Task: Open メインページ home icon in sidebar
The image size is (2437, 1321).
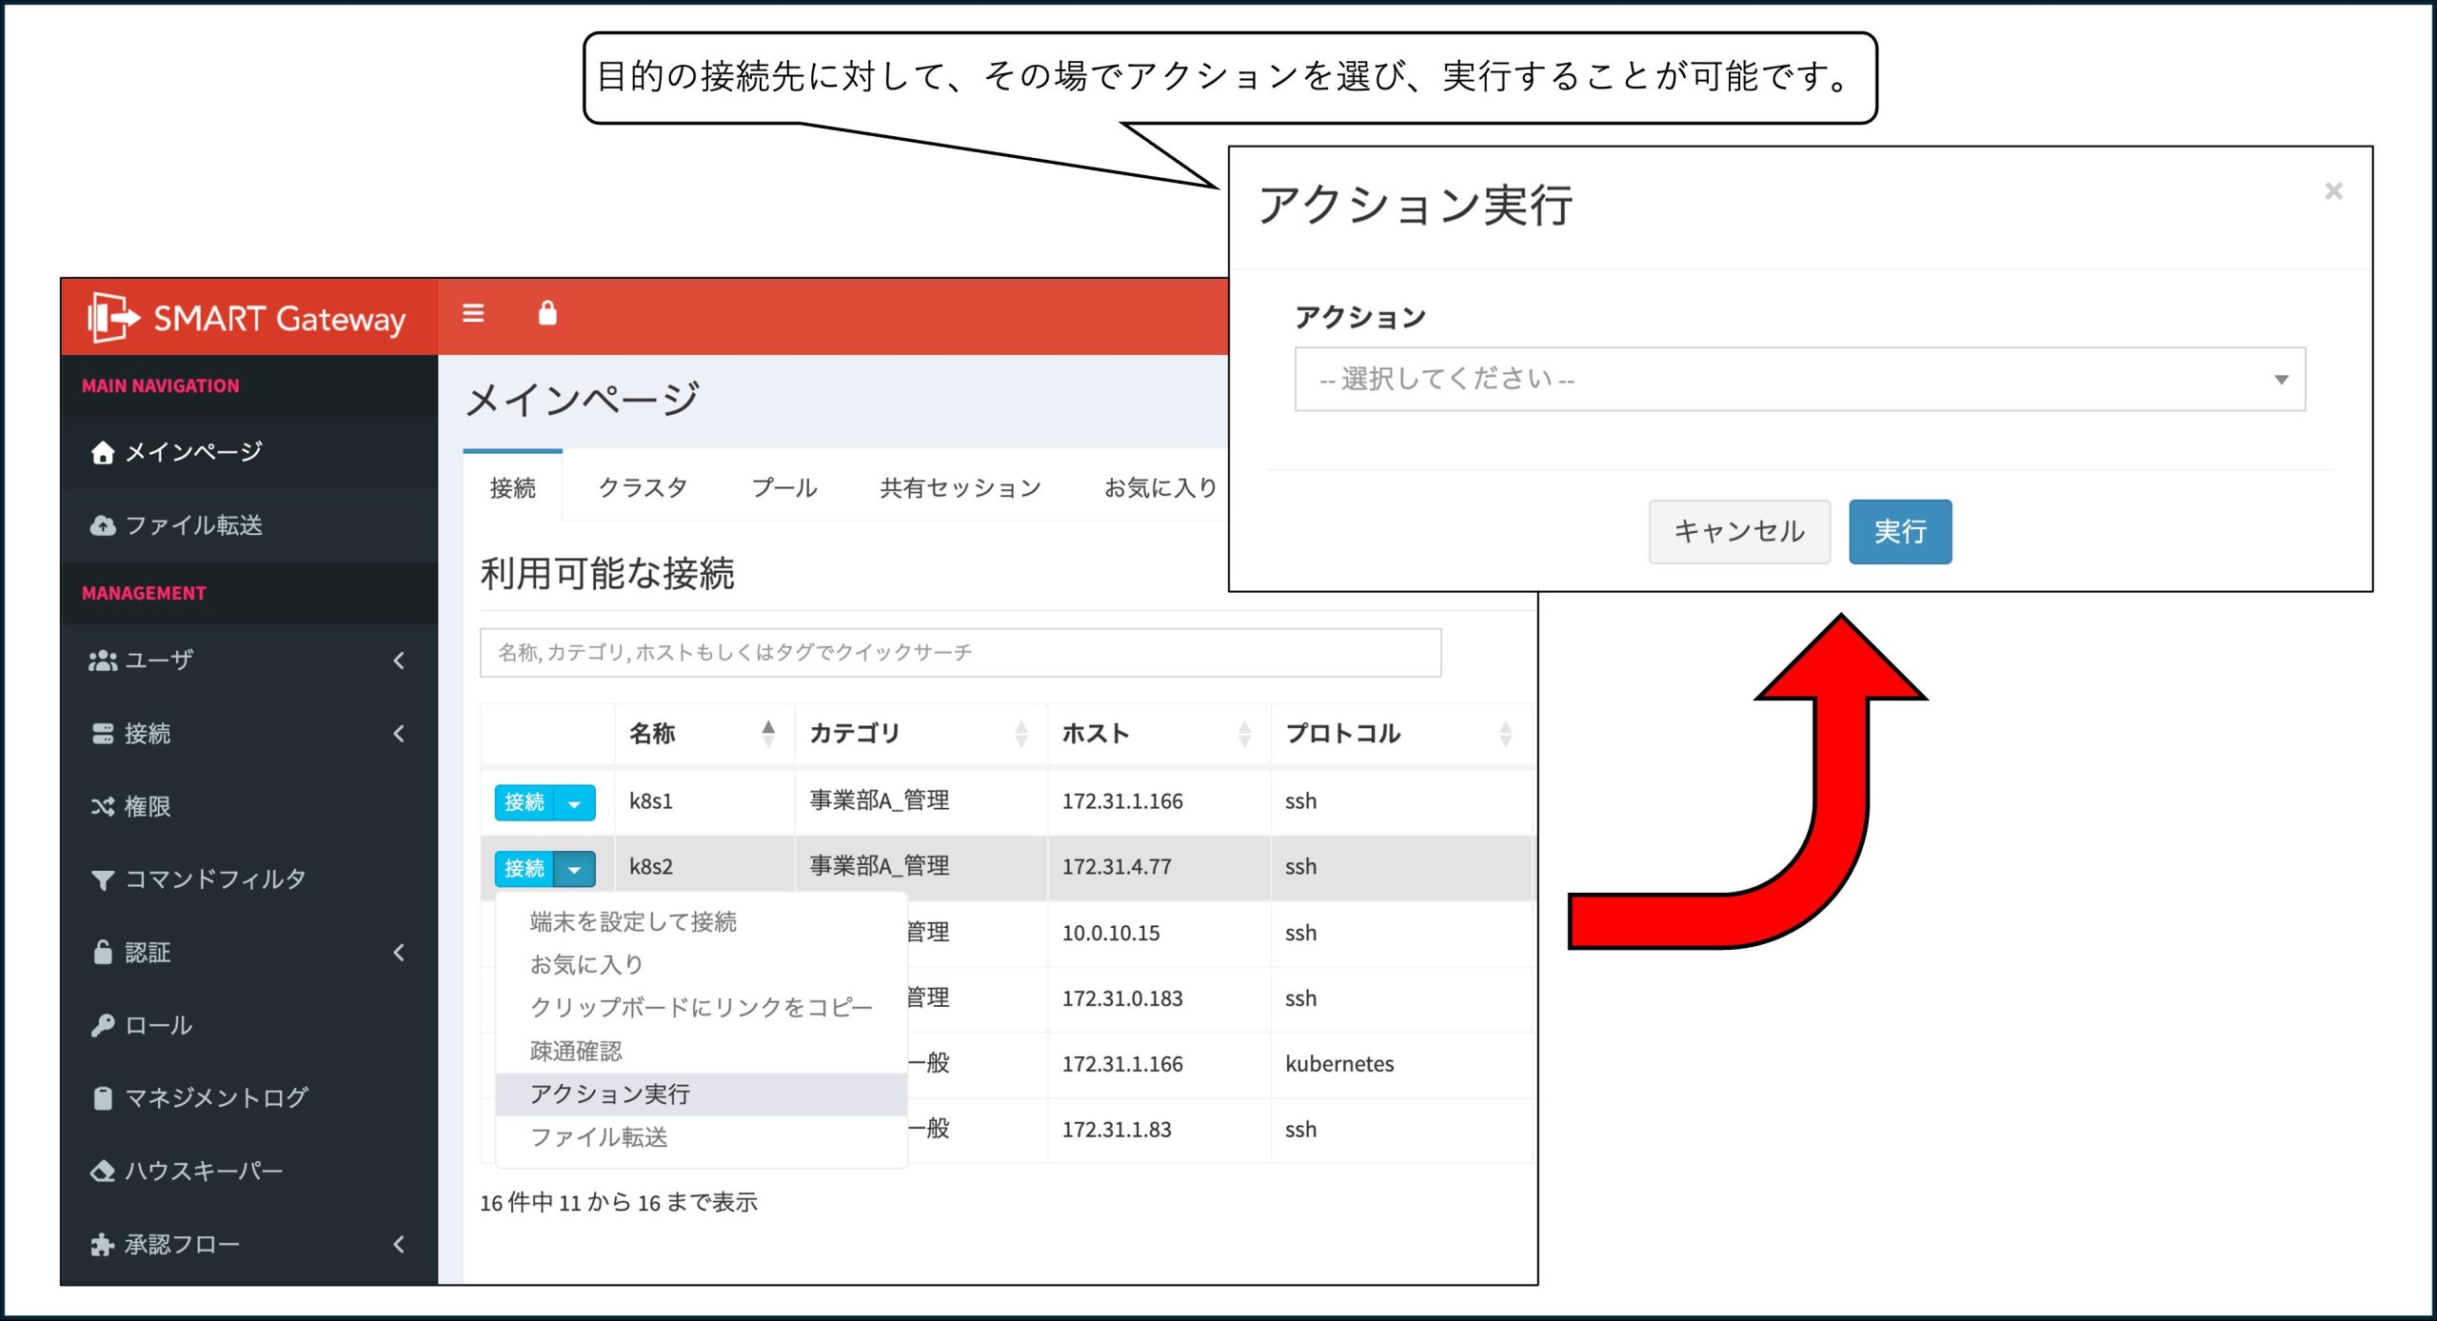Action: (177, 452)
